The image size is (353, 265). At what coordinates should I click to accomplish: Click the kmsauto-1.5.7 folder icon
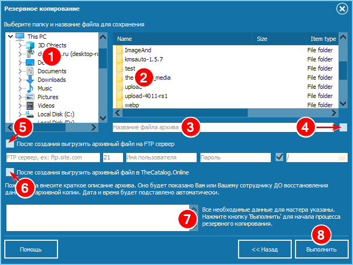119,59
